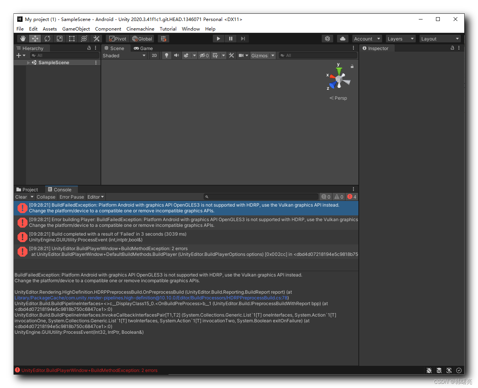Activate the Move tool
Image resolution: width=478 pixels, height=388 pixels.
coord(35,38)
